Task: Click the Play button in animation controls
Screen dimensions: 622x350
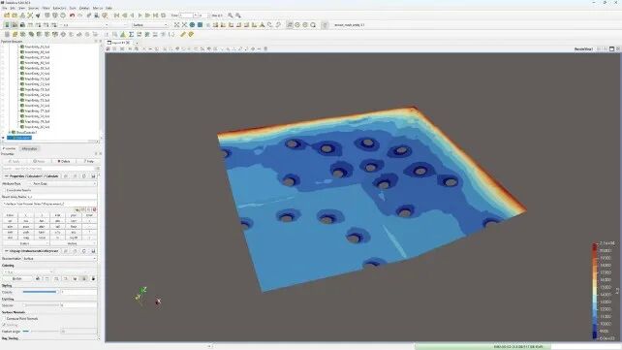Action: click(x=140, y=16)
